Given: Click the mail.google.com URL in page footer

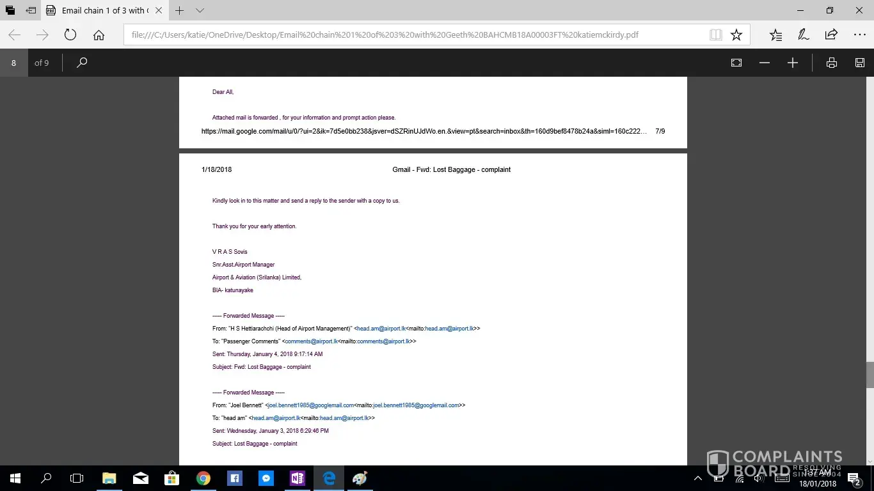Looking at the screenshot, I should coord(424,131).
